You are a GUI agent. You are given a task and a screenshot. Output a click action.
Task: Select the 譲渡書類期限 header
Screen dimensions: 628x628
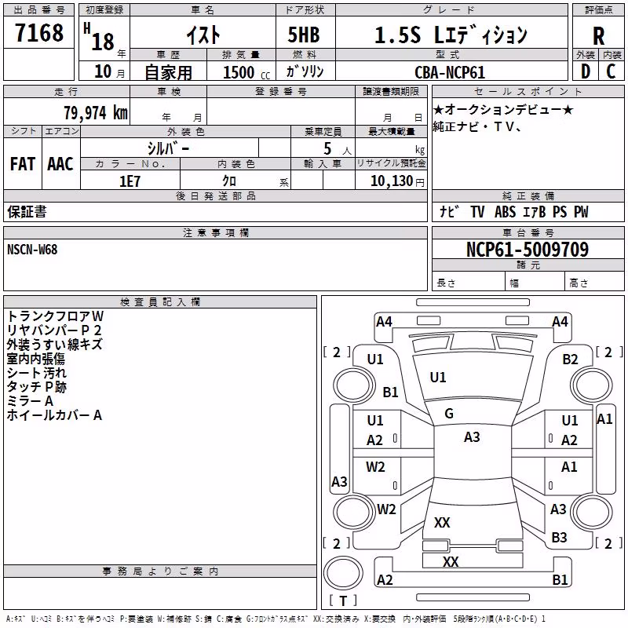391,92
